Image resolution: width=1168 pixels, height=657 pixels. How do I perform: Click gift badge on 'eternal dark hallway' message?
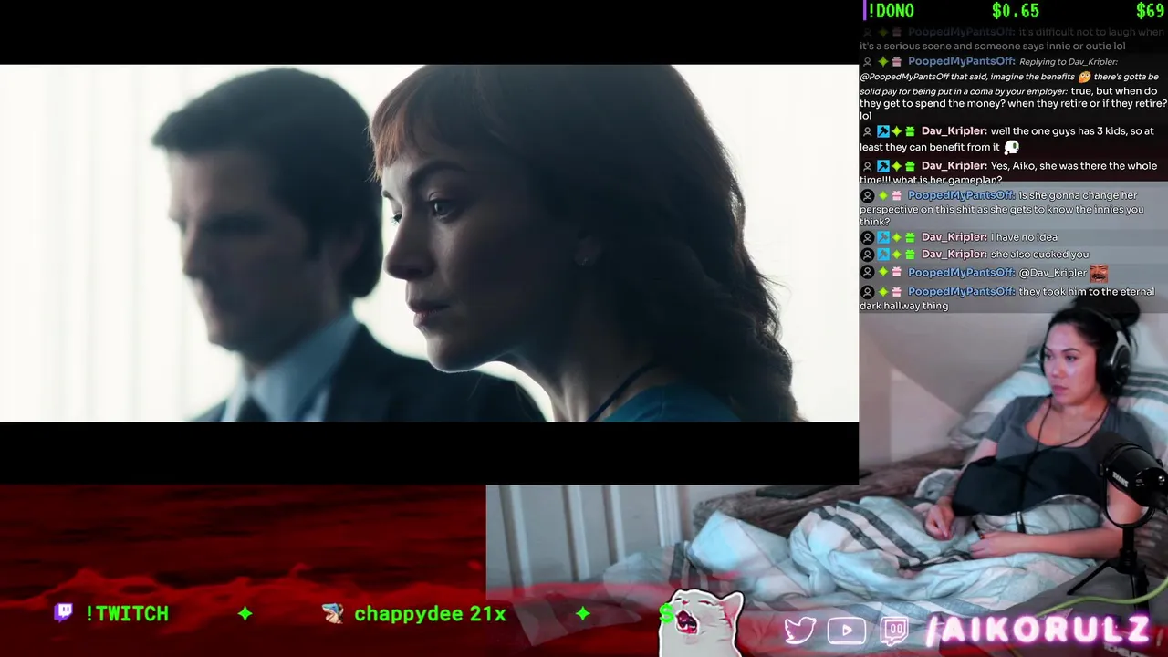[896, 292]
